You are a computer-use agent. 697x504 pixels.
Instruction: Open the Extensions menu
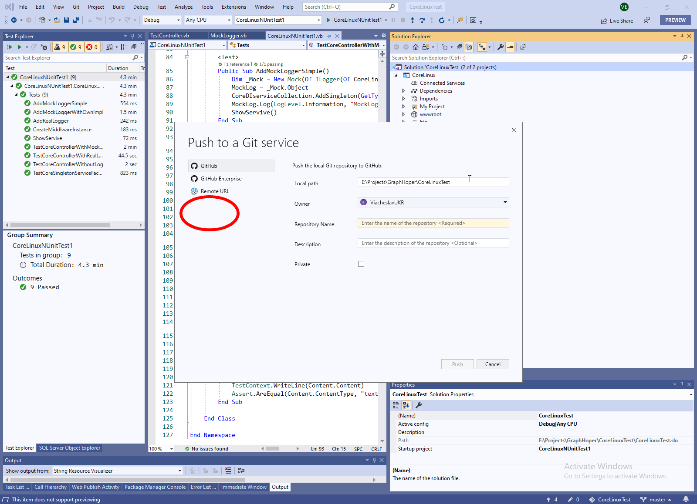coord(233,7)
